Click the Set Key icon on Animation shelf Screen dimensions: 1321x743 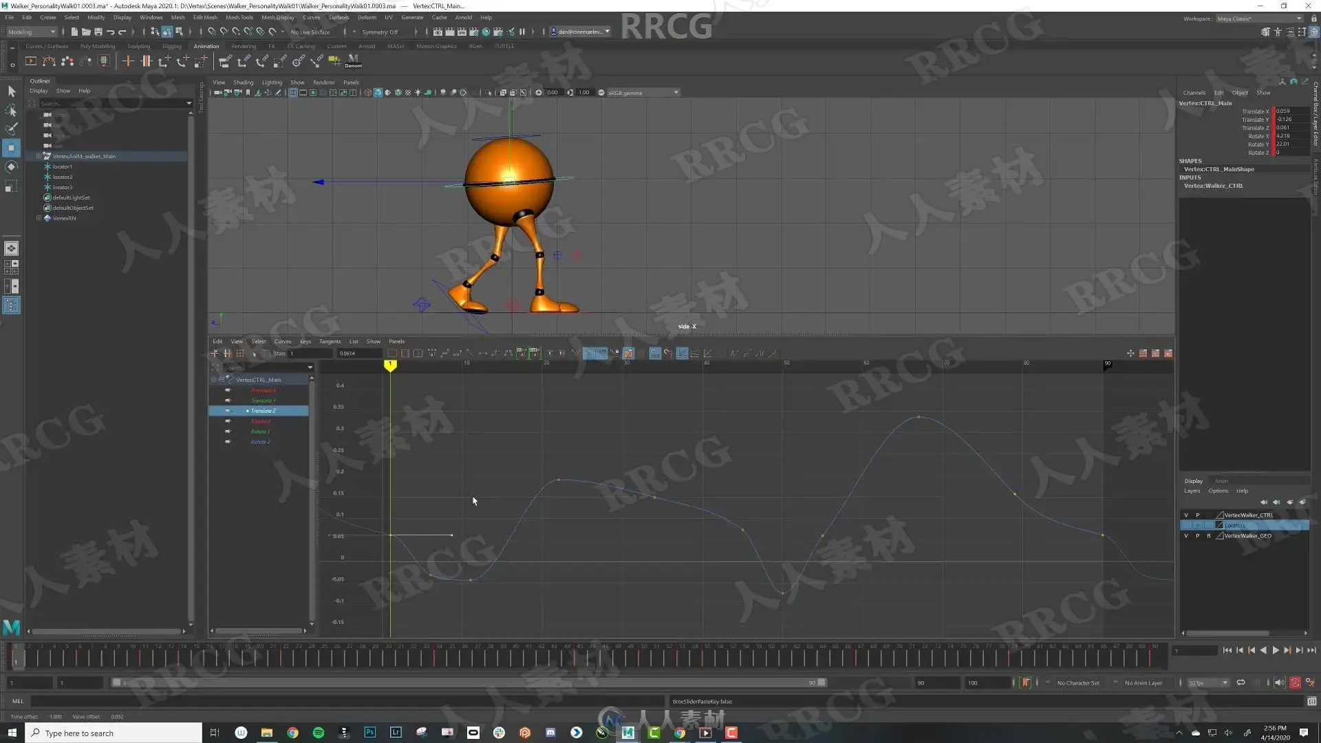pos(127,61)
